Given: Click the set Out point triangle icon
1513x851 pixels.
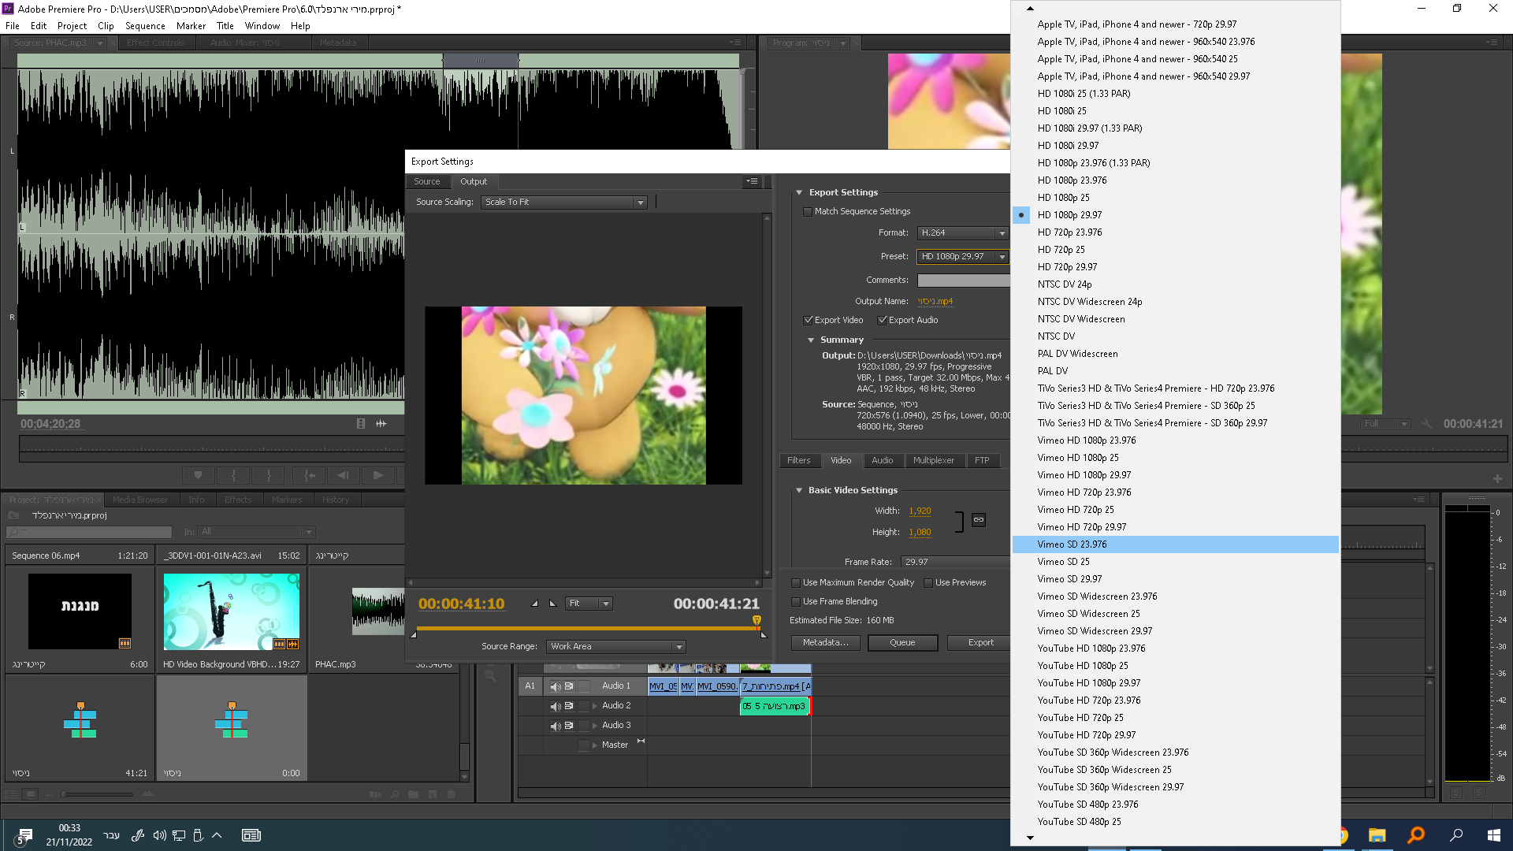Looking at the screenshot, I should pos(552,604).
